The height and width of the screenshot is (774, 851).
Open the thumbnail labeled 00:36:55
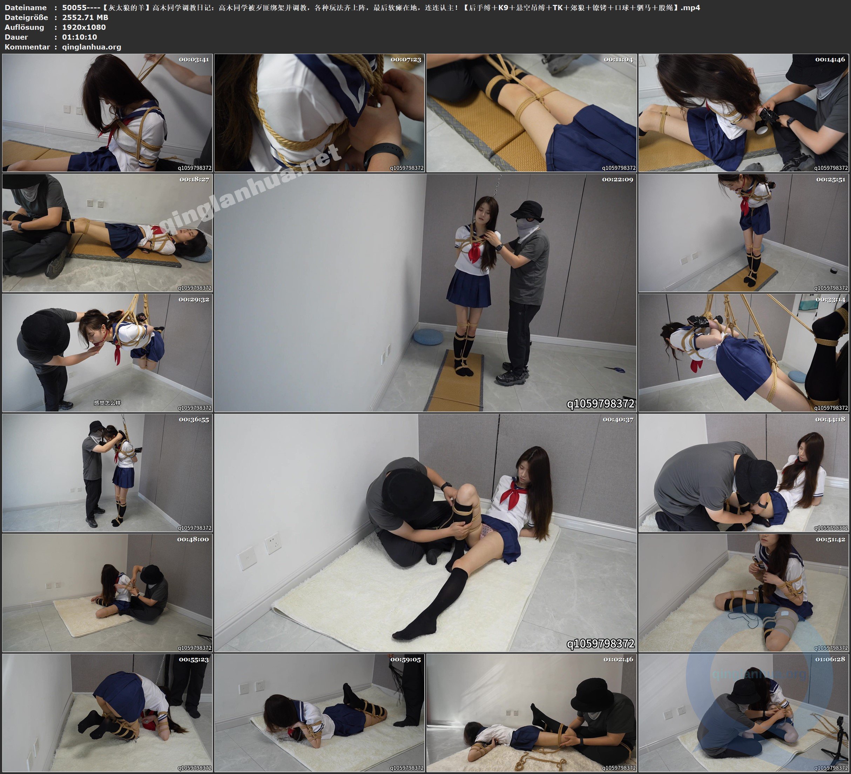click(107, 473)
